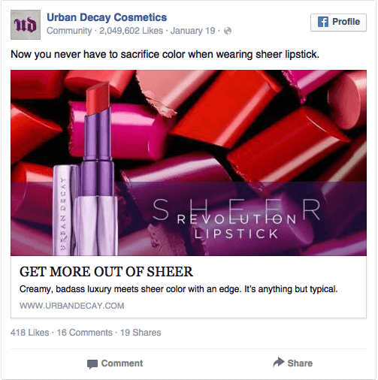
Task: Click the Comment speech bubble icon
Action: tap(92, 363)
